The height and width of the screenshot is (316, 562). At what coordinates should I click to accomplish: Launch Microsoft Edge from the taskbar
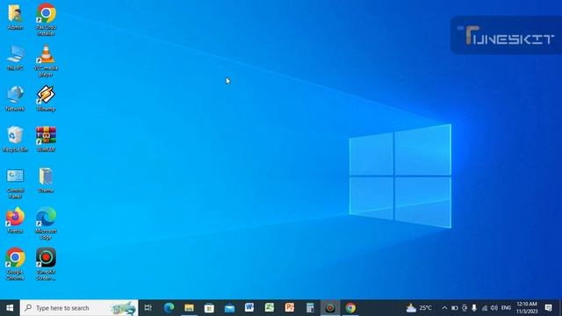169,308
